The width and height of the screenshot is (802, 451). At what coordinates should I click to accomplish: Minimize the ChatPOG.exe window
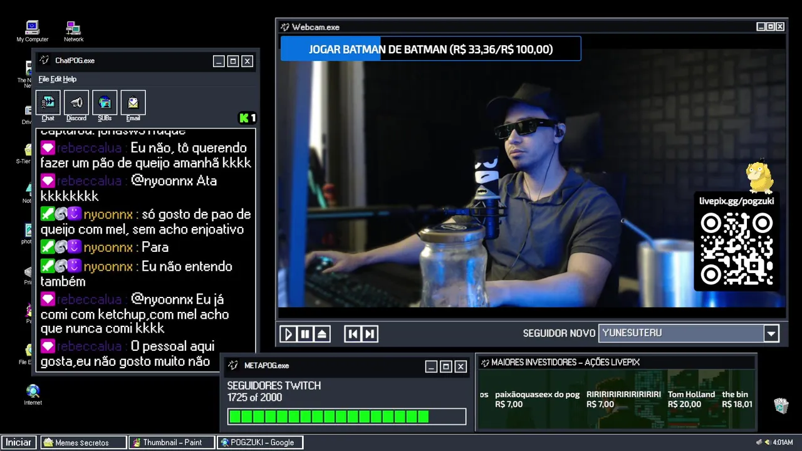pyautogui.click(x=219, y=61)
